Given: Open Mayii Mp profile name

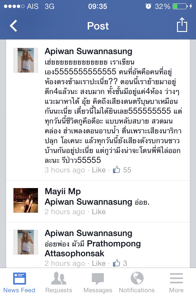Looking at the screenshot, I should click(63, 191).
